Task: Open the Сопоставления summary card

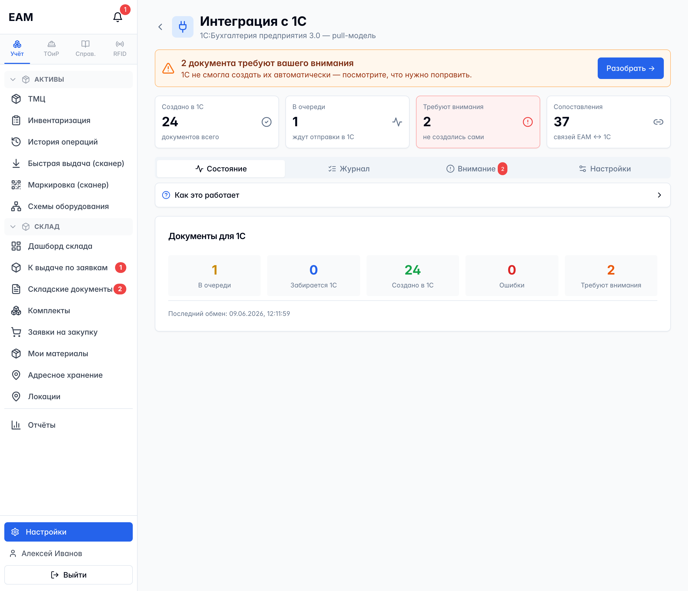Action: (x=608, y=122)
